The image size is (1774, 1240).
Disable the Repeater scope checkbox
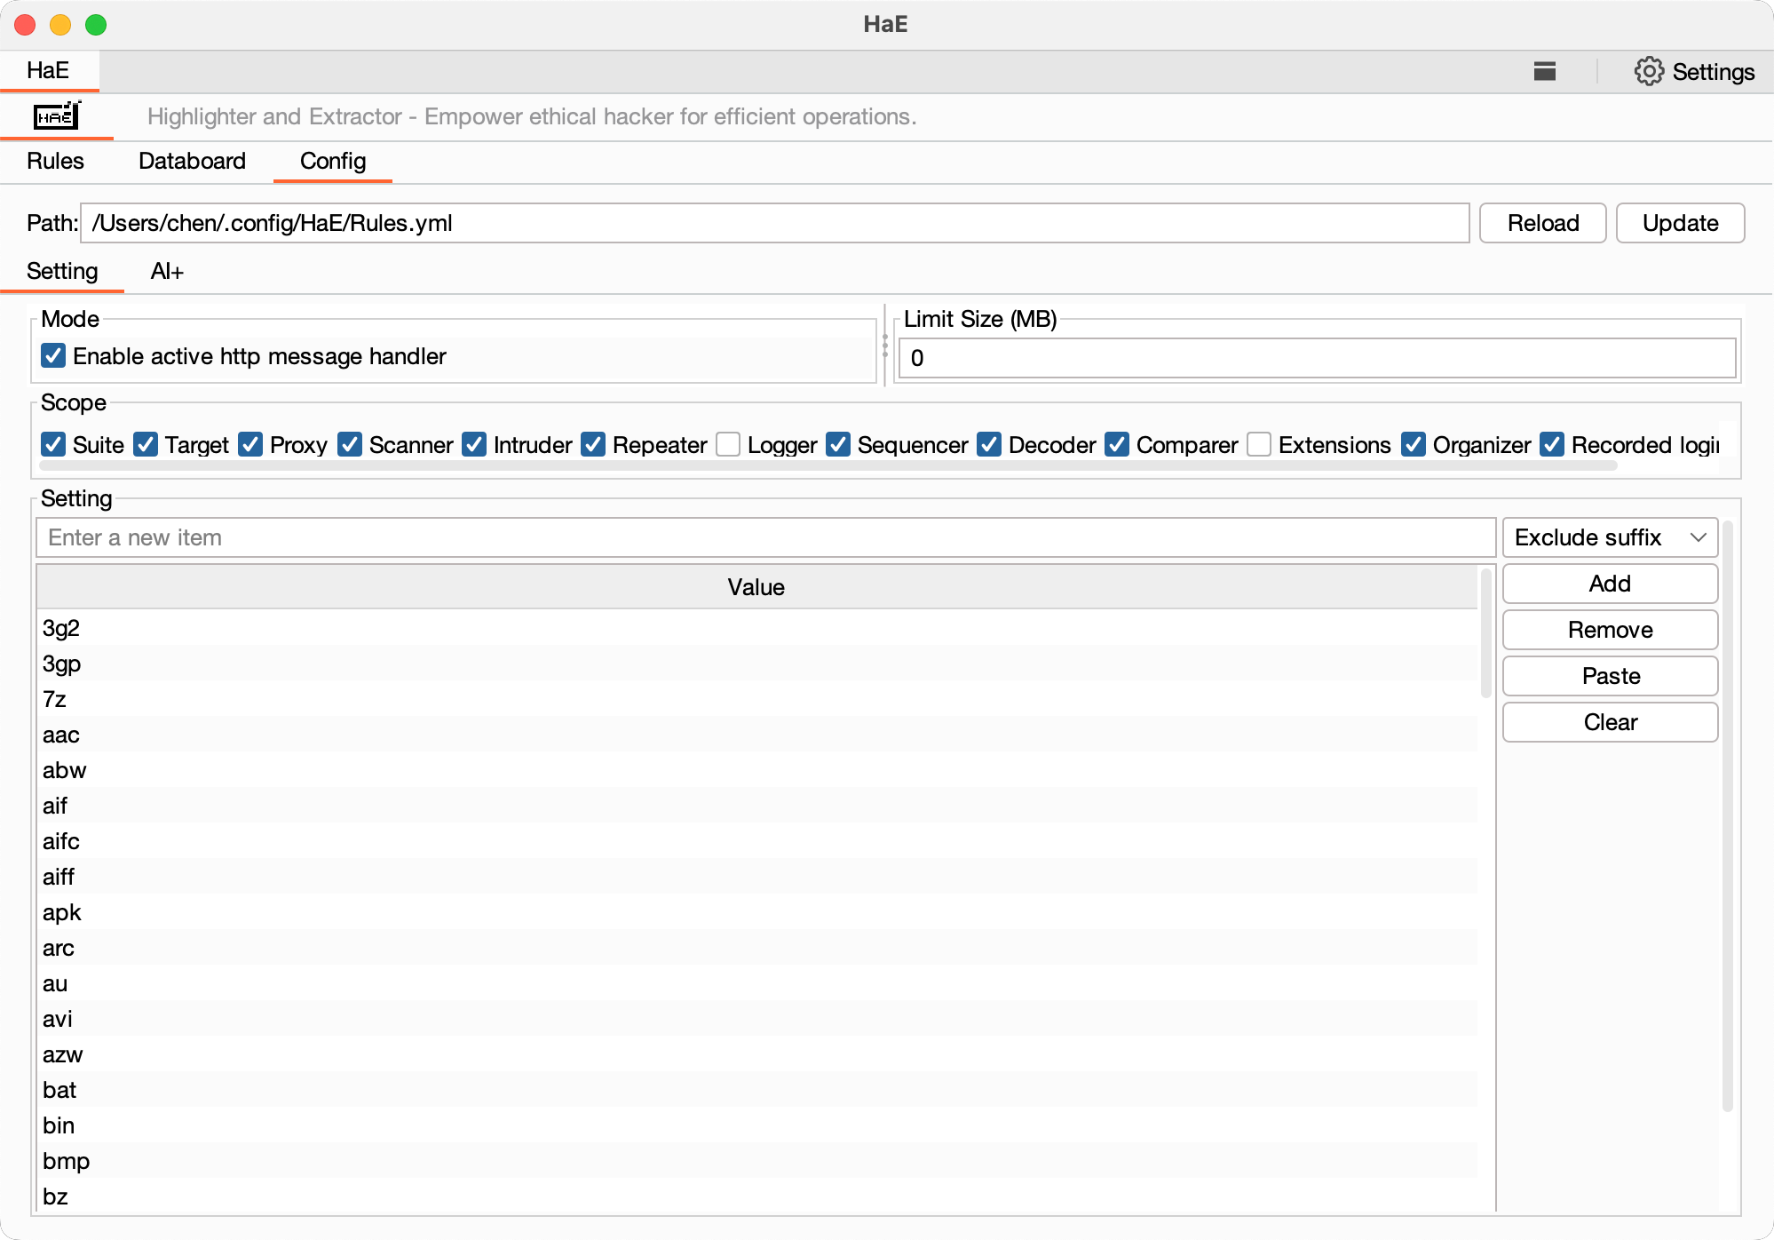point(593,444)
